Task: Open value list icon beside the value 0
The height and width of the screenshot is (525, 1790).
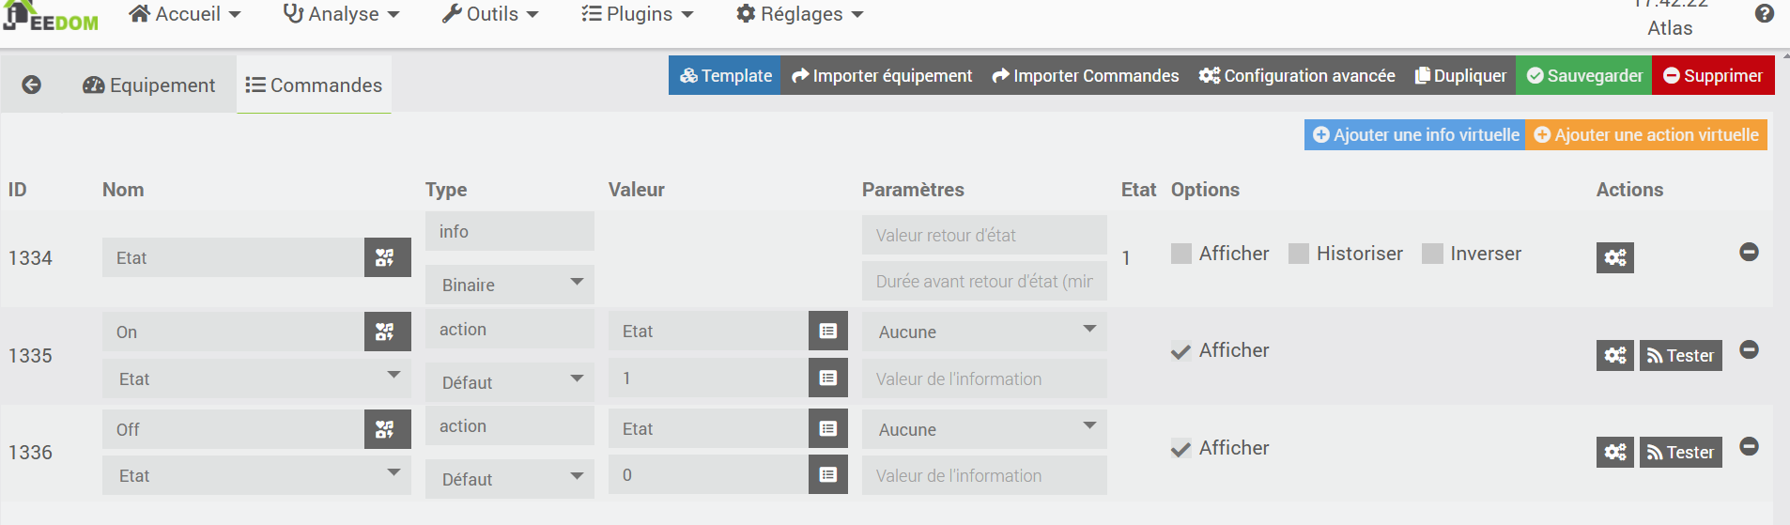Action: coord(827,475)
